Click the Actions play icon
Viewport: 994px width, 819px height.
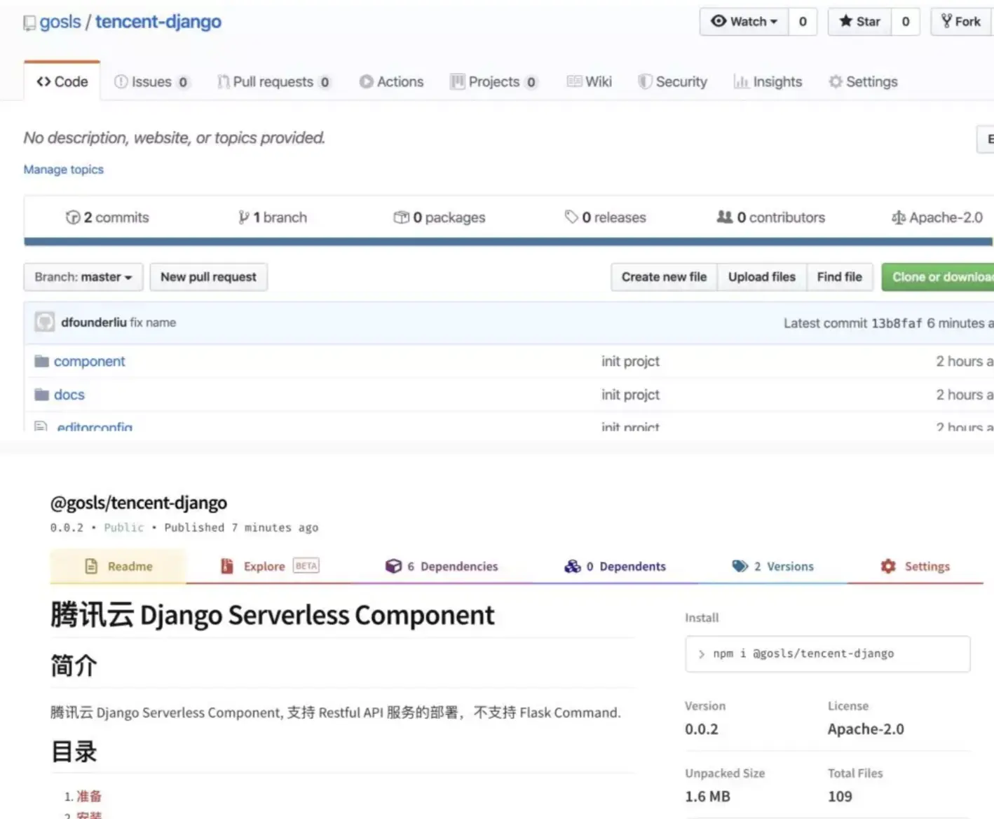coord(367,82)
